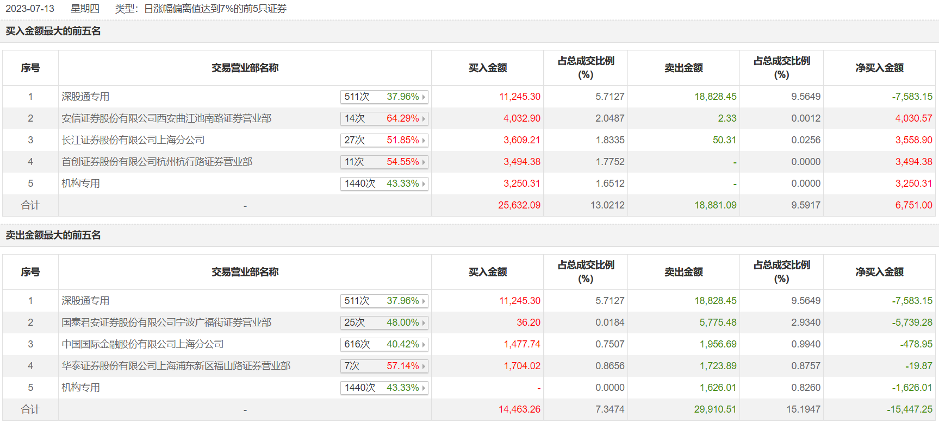Click the 11次 54.55% badge for 首创证券

(384, 162)
